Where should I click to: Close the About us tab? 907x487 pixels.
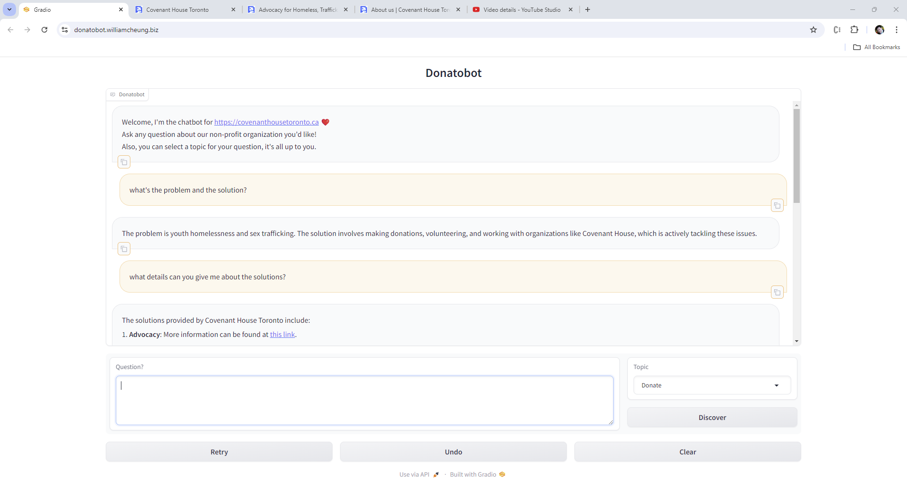458,9
